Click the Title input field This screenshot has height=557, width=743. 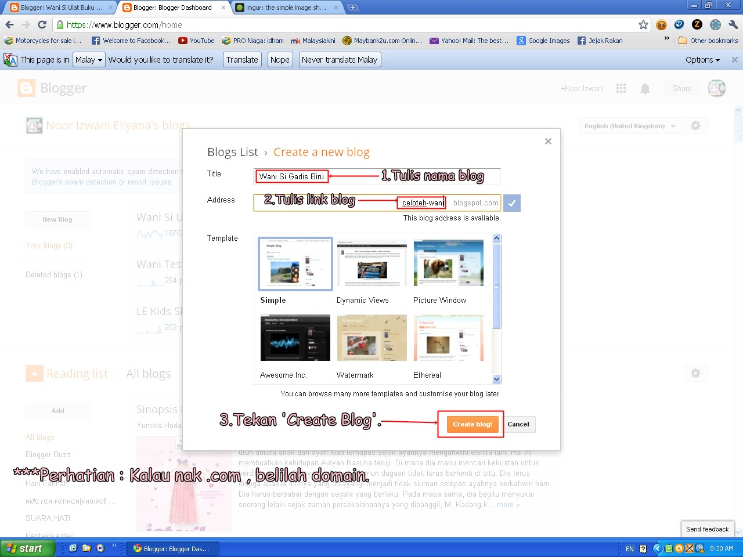(x=377, y=176)
